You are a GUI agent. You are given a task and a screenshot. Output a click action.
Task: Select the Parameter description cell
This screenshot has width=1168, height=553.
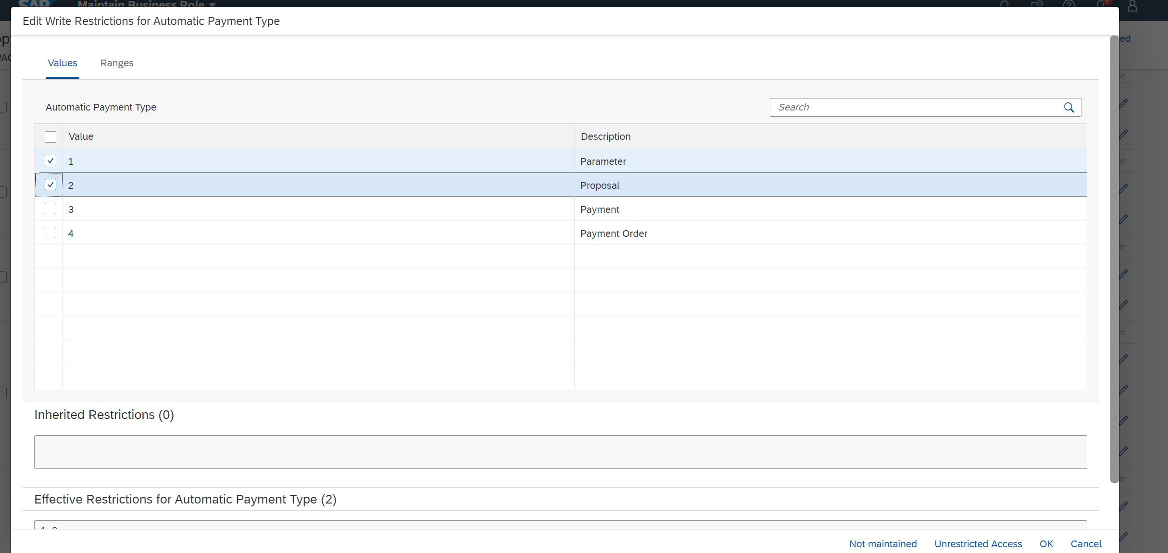(830, 161)
